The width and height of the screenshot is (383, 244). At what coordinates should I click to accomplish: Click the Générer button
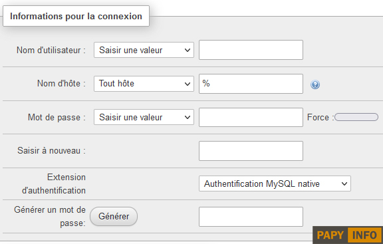coord(114,216)
